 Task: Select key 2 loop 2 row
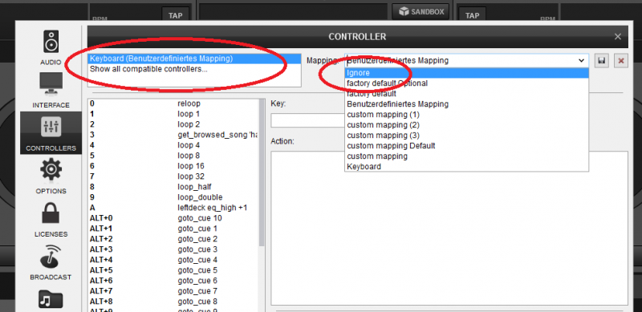point(173,124)
